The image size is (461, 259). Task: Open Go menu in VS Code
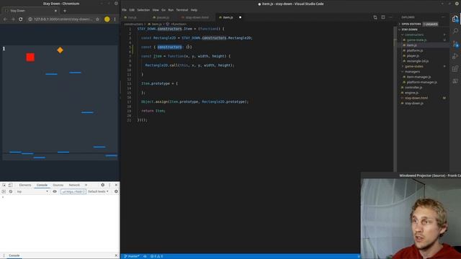point(164,10)
